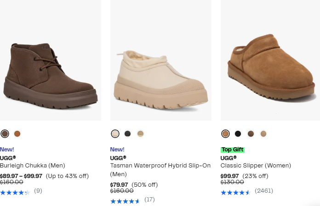Open the 2461 reviews count for Classic Slipper
The width and height of the screenshot is (320, 206).
264,191
